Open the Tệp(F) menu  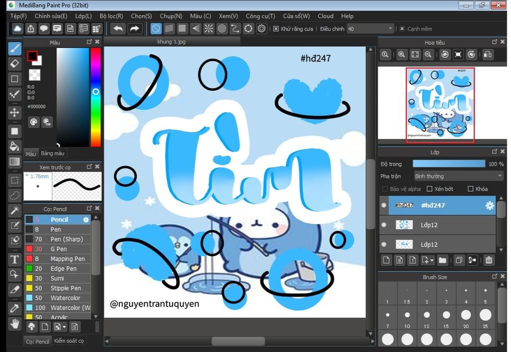pos(18,16)
